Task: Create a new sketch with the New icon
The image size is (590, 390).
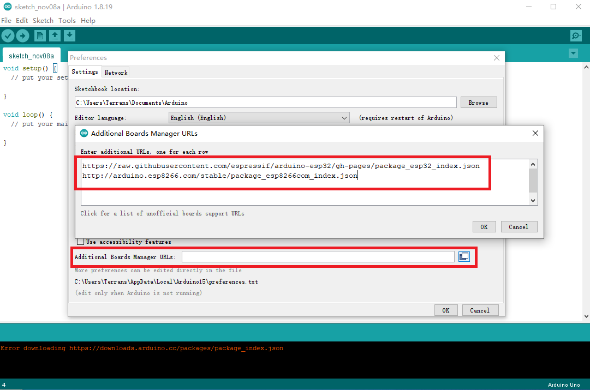Action: click(x=40, y=36)
